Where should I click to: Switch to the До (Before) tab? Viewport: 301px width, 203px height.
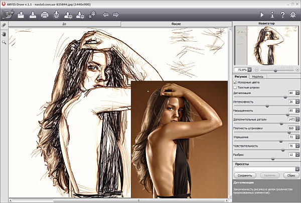tap(65, 24)
